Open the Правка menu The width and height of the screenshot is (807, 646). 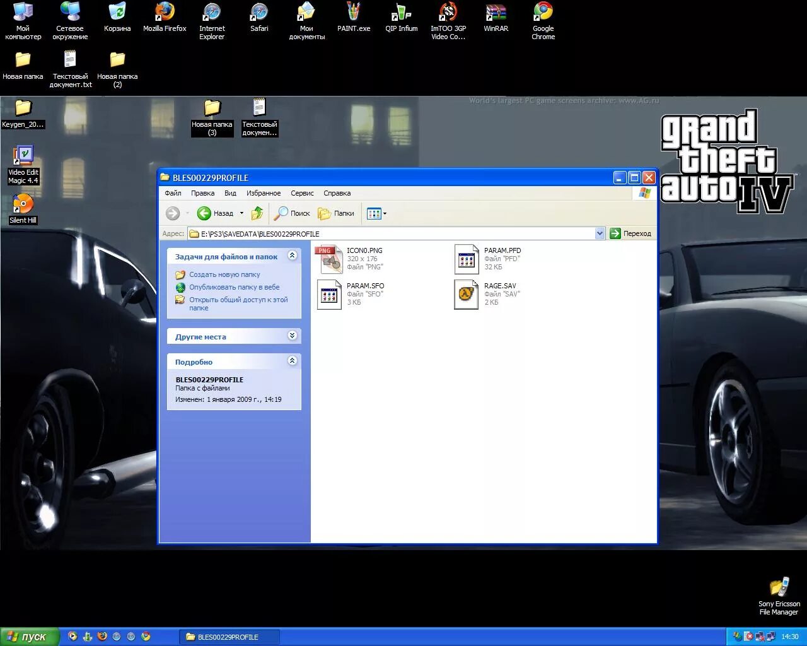(x=202, y=193)
